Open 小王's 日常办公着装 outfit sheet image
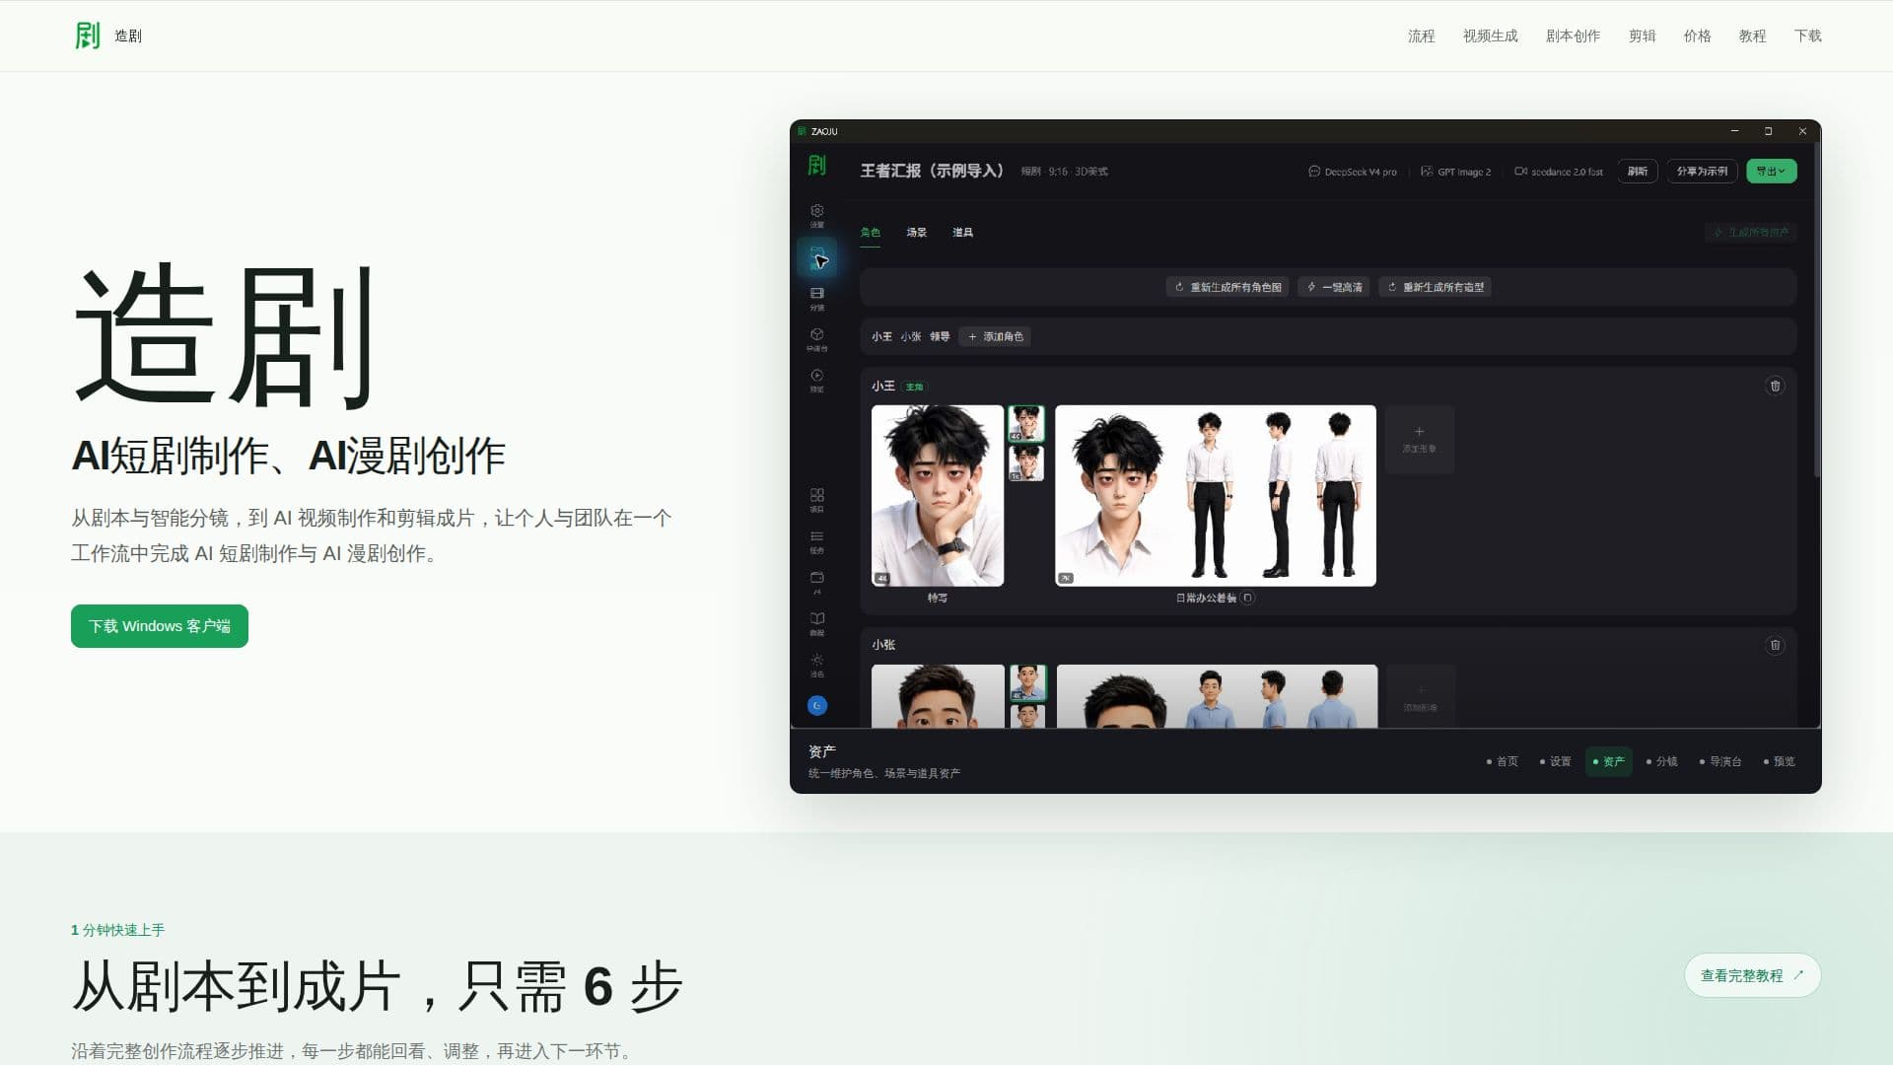1893x1065 pixels. click(x=1216, y=496)
